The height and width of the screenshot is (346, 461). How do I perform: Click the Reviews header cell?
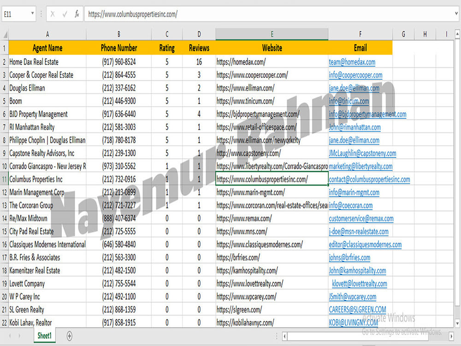(199, 48)
